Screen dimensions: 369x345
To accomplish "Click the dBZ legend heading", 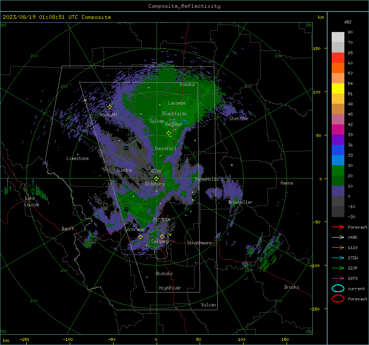I will point(348,22).
